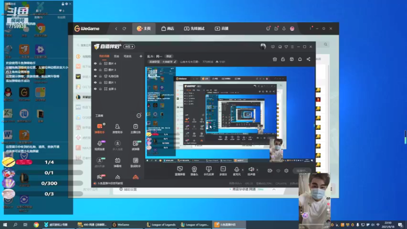Open the 视频连麦 tool
The height and width of the screenshot is (229, 407).
[100, 146]
